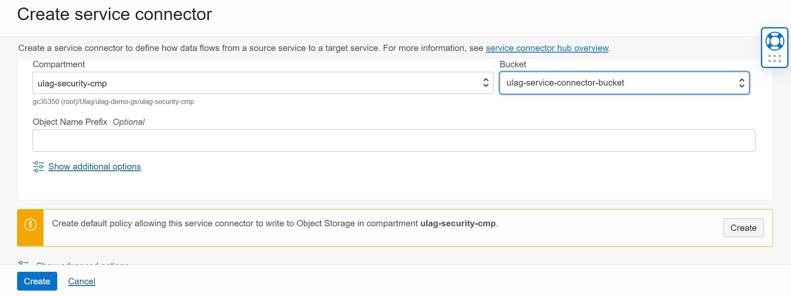
Task: Click the Create service connector heading
Action: pos(114,14)
